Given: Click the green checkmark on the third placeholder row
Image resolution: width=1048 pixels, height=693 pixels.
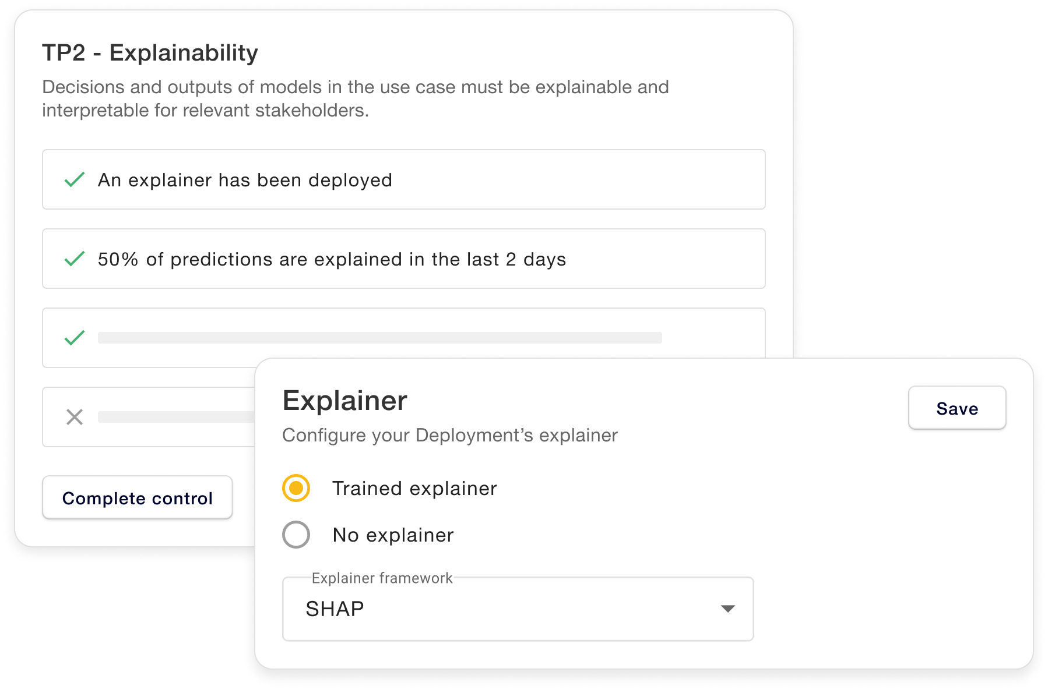Looking at the screenshot, I should click(75, 338).
